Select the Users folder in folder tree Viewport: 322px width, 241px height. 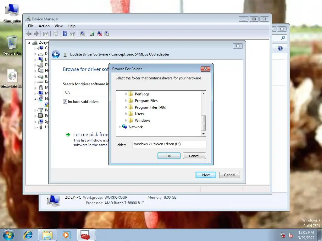(139, 114)
